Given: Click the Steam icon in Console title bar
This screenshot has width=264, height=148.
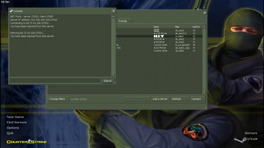Looking at the screenshot, I should tap(11, 11).
